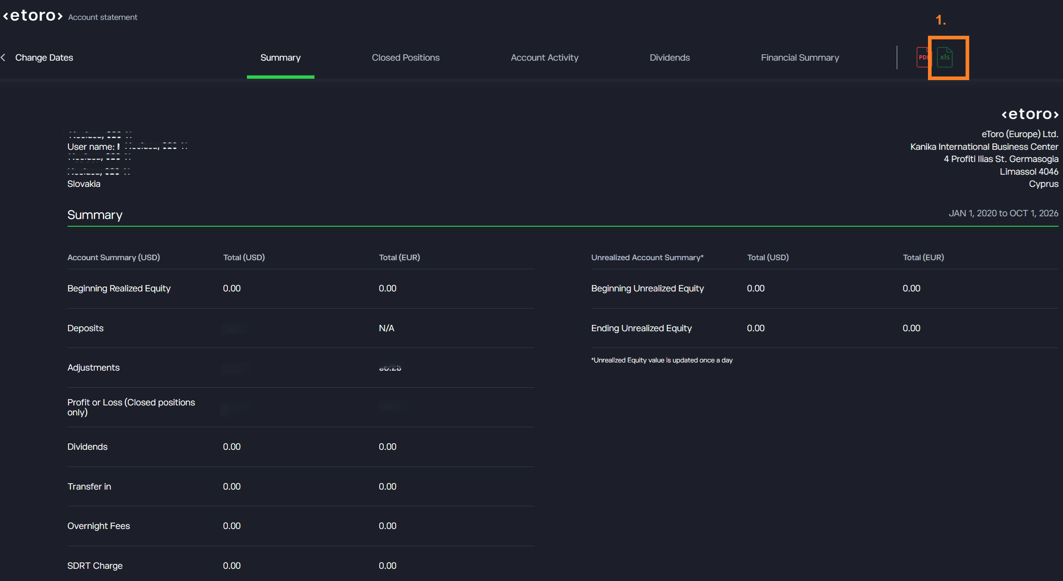Click the Account Summary (USD) column header

(114, 257)
